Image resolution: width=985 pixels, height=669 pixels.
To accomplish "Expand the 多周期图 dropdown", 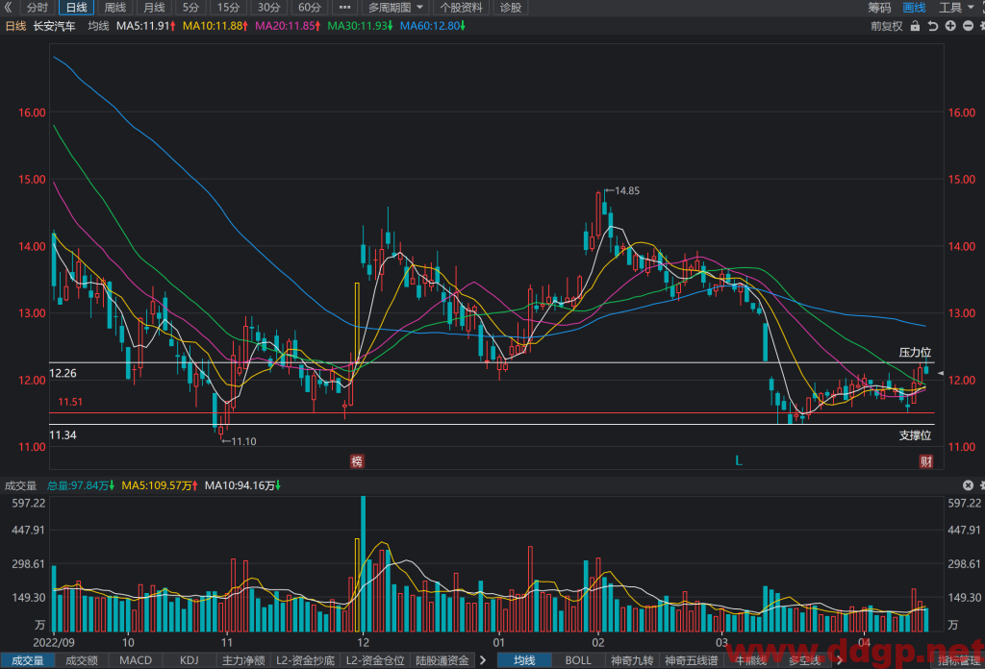I will point(395,8).
